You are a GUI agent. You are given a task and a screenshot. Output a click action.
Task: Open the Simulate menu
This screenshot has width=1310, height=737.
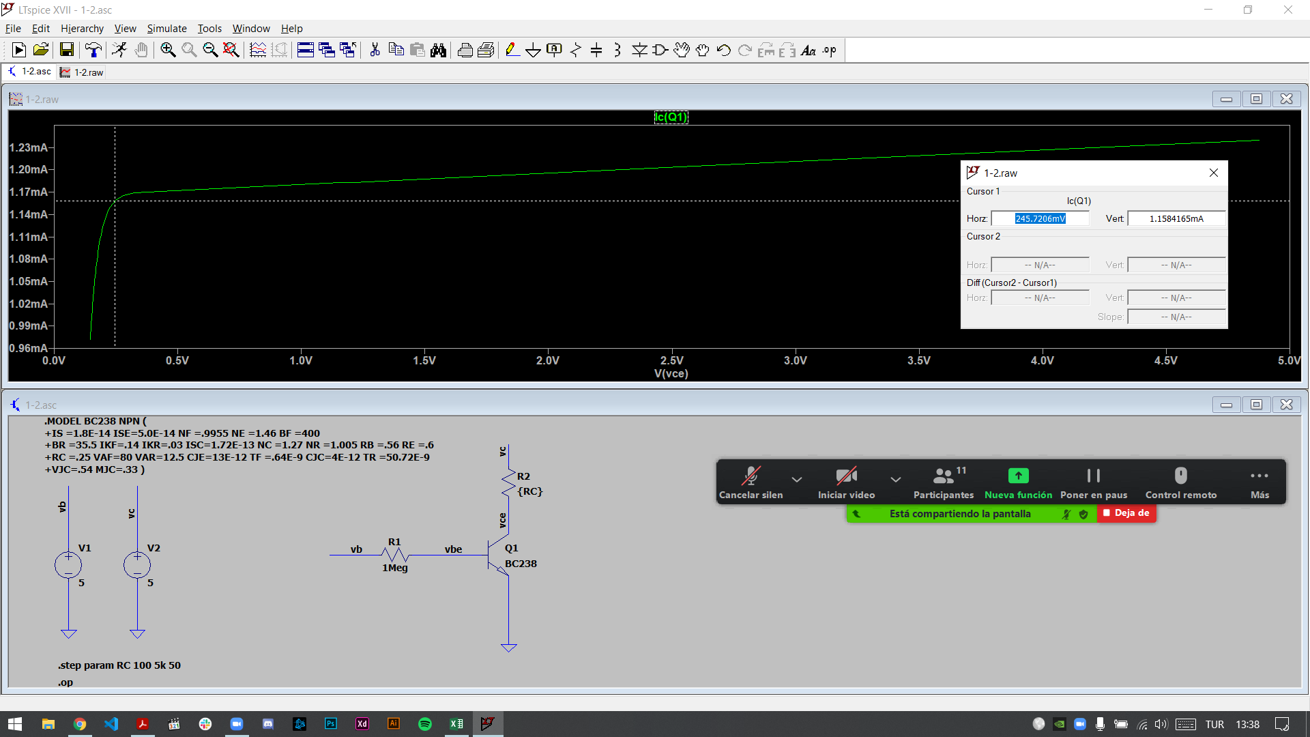166,28
